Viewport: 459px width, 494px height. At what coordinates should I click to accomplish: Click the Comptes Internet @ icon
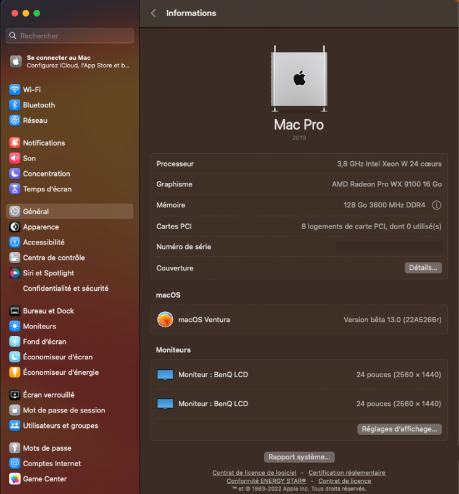15,464
